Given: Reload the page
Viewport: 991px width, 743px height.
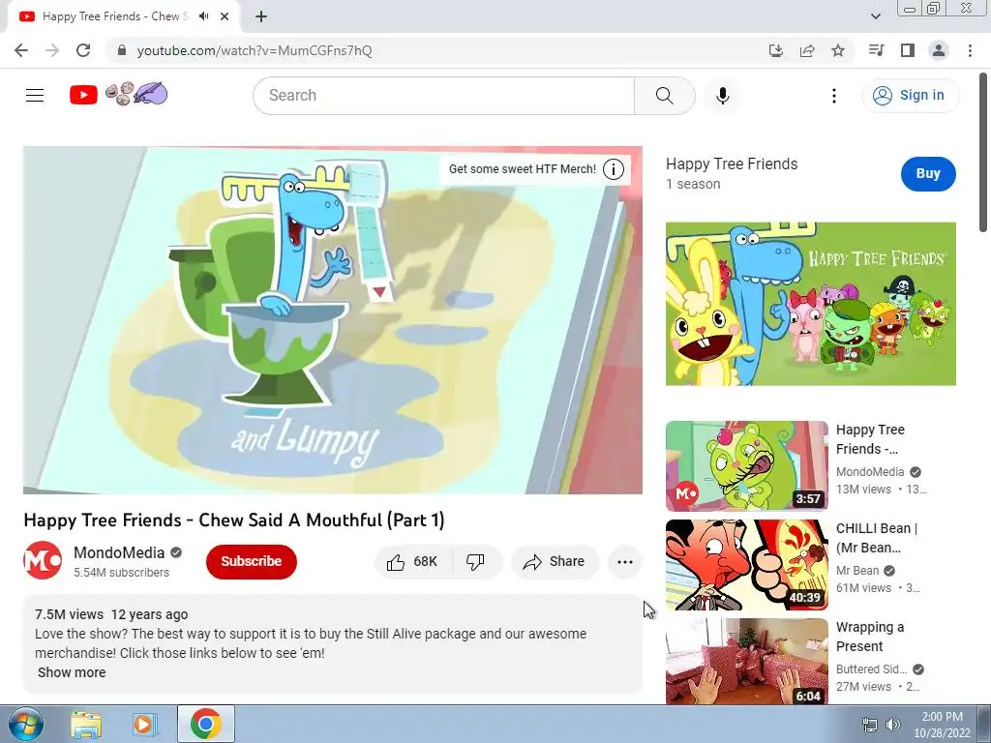Looking at the screenshot, I should (83, 50).
